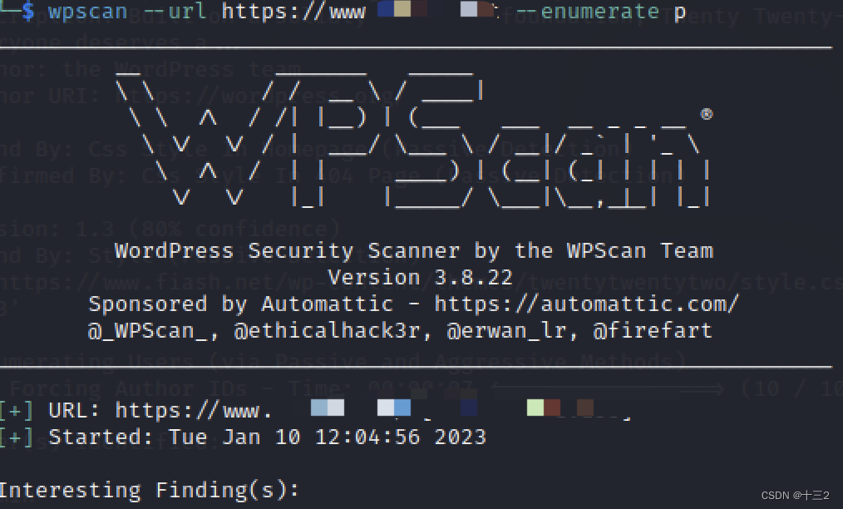Screen dimensions: 843x509
Task: Click the wpscan command at the prompt
Action: 87,12
